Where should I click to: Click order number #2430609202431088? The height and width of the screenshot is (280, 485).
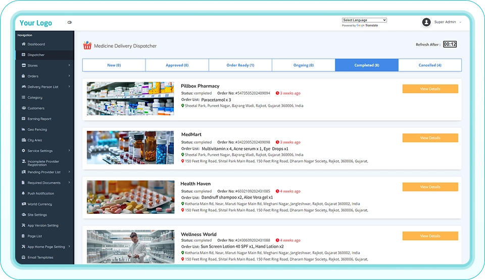pyautogui.click(x=253, y=241)
